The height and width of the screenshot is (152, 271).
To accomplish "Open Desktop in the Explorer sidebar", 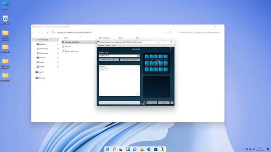I will tap(42, 44).
